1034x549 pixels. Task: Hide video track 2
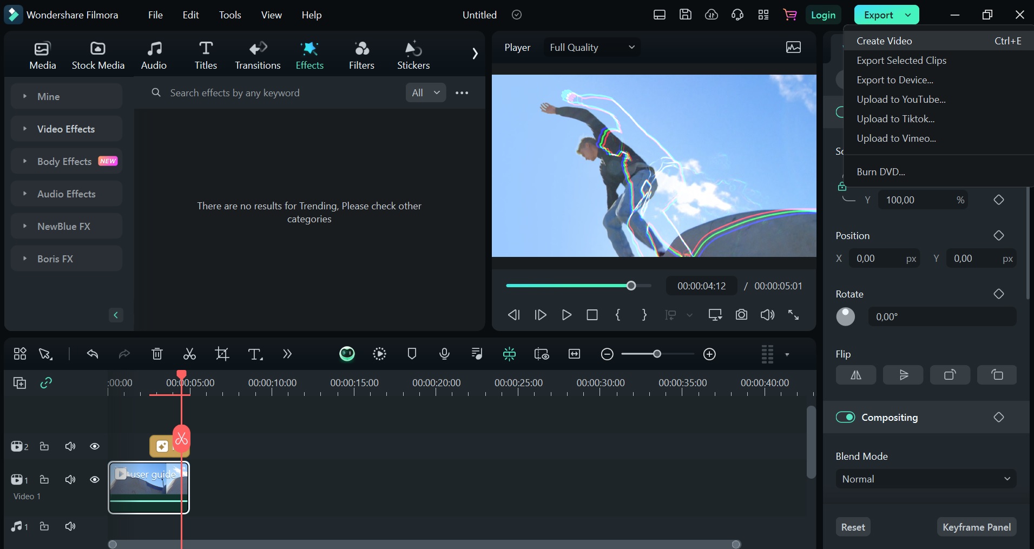(95, 446)
